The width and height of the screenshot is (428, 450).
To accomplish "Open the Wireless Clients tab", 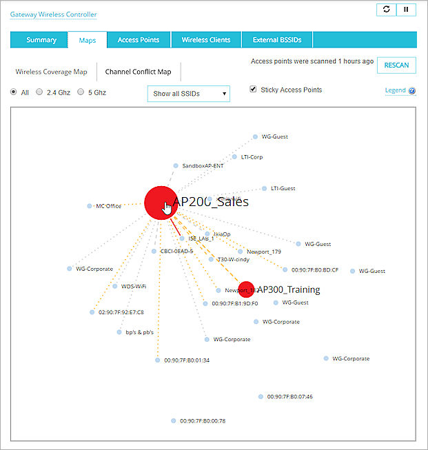I will pyautogui.click(x=205, y=40).
